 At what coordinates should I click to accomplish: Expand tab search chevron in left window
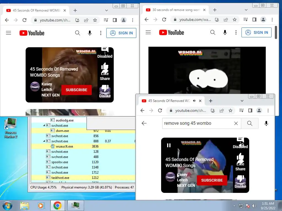107,10
